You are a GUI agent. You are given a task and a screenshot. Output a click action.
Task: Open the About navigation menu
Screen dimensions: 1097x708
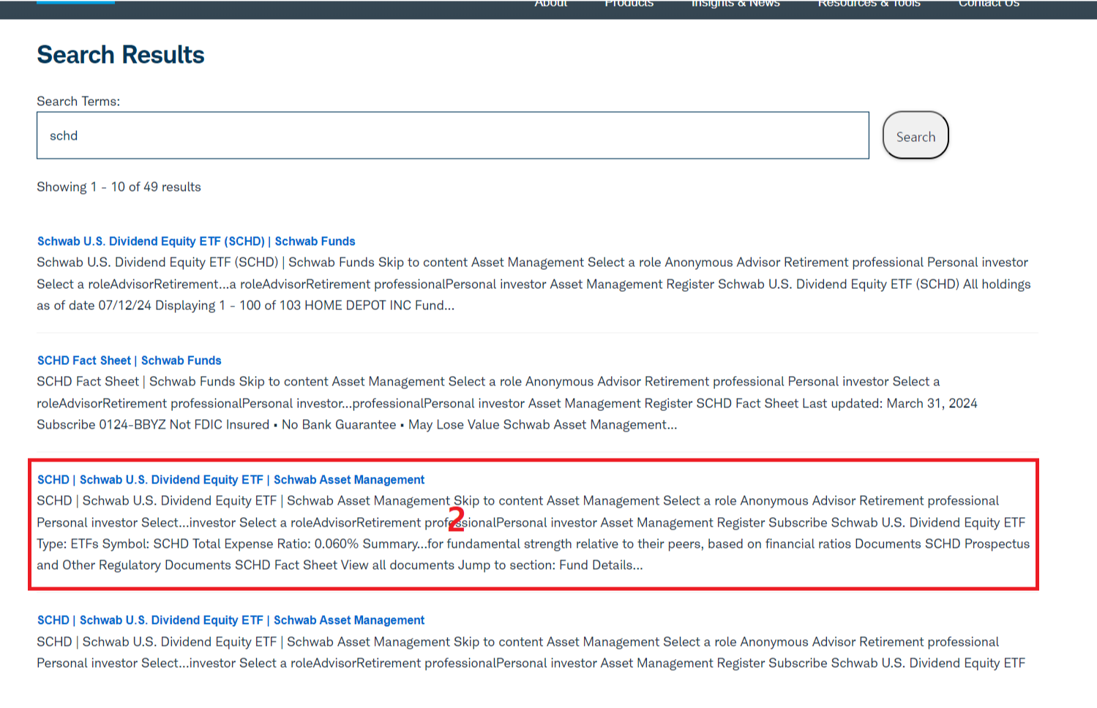pos(551,4)
